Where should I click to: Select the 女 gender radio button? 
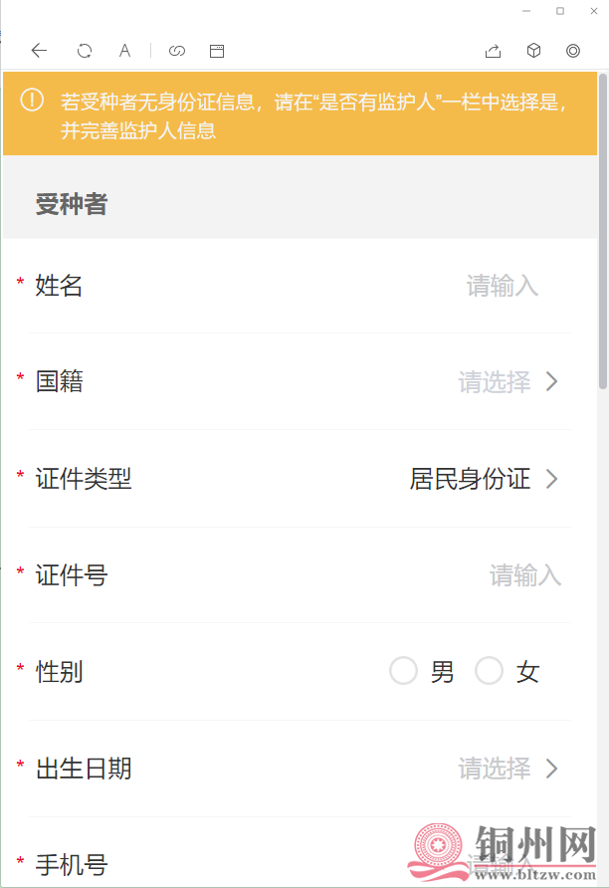click(x=489, y=671)
